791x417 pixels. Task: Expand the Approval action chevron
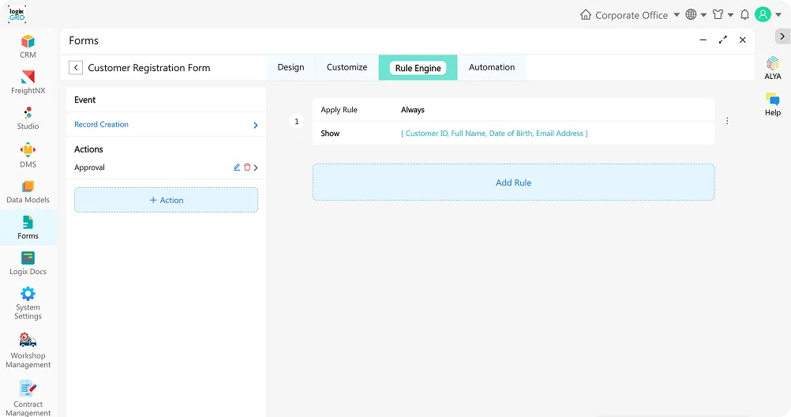256,167
